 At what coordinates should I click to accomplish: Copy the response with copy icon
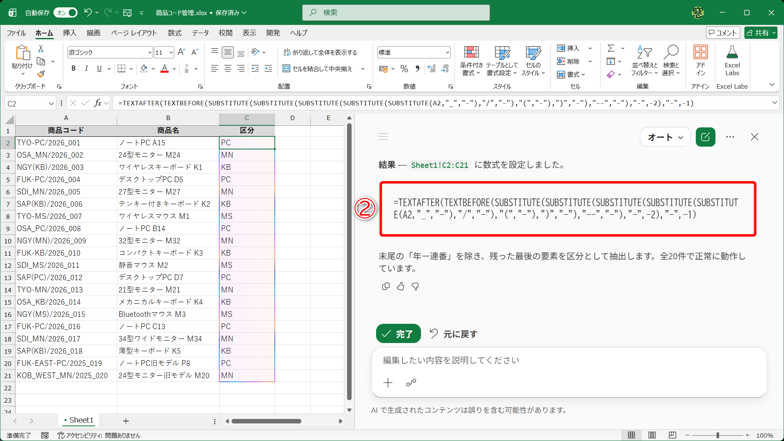[x=386, y=286]
